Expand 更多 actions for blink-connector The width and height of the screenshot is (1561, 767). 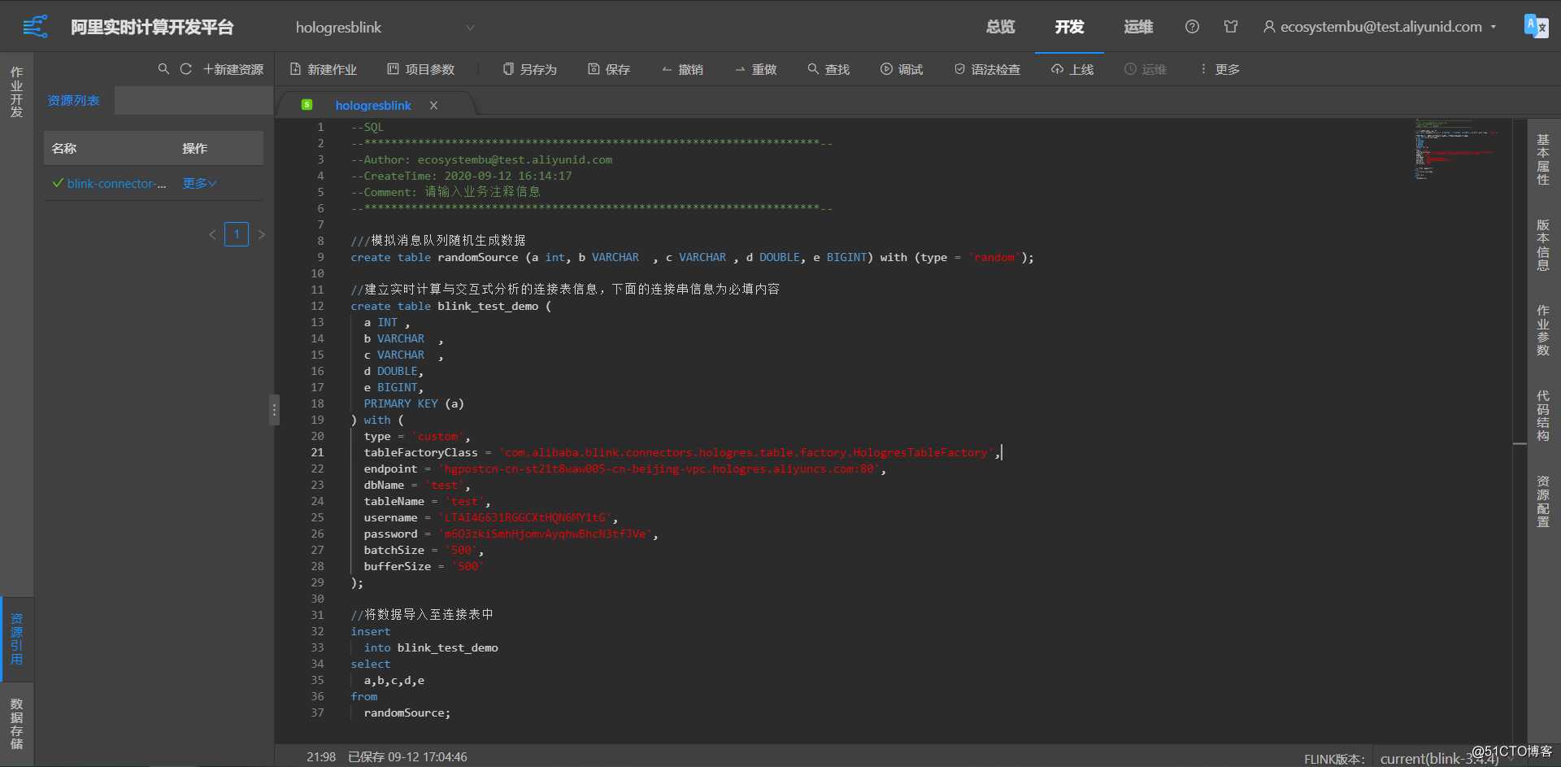[x=199, y=184]
